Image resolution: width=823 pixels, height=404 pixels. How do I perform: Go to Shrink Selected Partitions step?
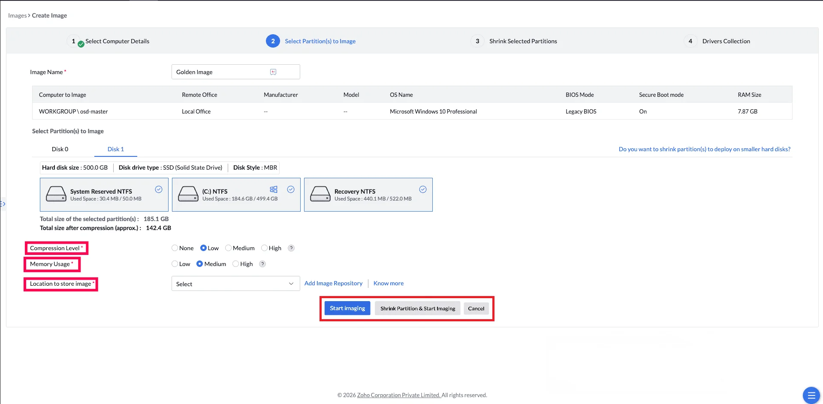(x=523, y=41)
